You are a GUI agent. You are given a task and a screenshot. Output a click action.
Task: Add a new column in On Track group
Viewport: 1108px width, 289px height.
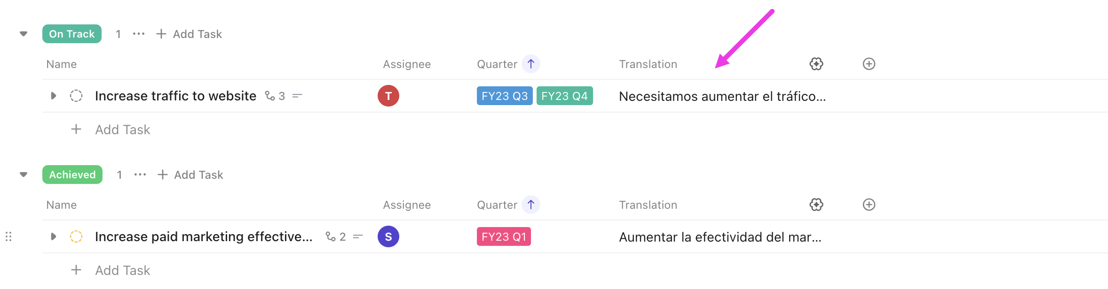pos(869,64)
